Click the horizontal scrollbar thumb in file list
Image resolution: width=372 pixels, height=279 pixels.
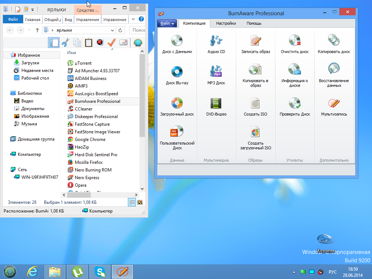[79, 195]
